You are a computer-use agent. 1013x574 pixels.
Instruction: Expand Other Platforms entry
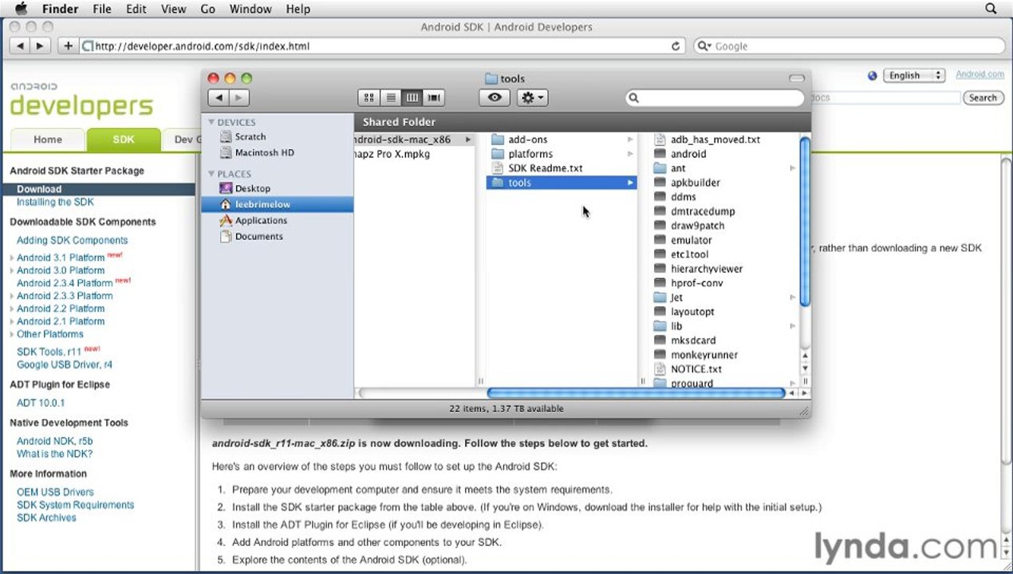point(12,334)
